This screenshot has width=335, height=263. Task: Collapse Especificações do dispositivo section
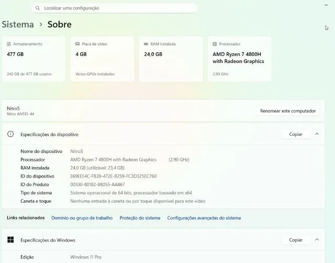317,134
